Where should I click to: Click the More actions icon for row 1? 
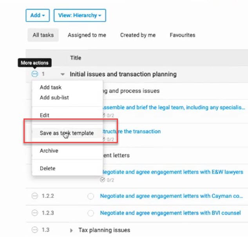(34, 74)
